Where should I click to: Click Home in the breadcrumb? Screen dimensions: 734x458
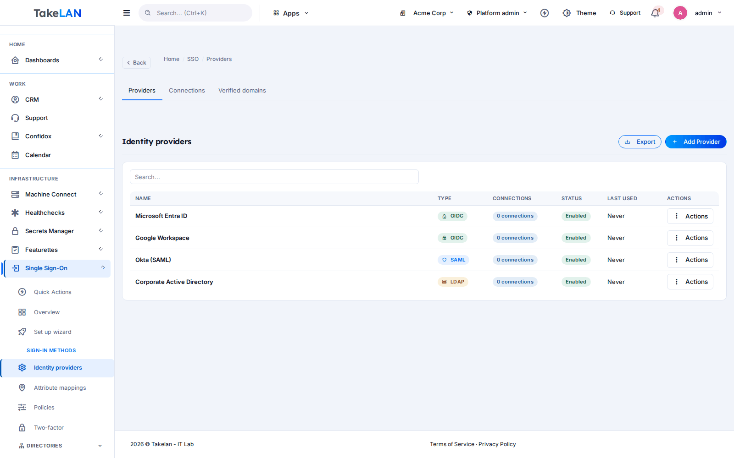point(172,59)
